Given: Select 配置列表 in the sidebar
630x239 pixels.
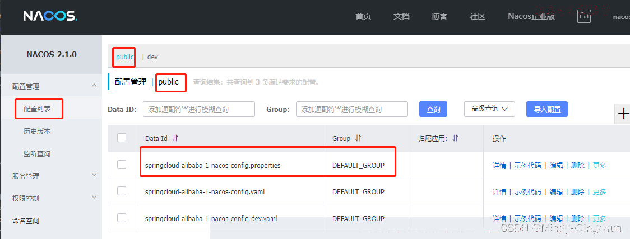Looking at the screenshot, I should click(x=37, y=109).
